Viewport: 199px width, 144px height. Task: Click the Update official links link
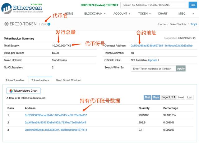point(153,60)
